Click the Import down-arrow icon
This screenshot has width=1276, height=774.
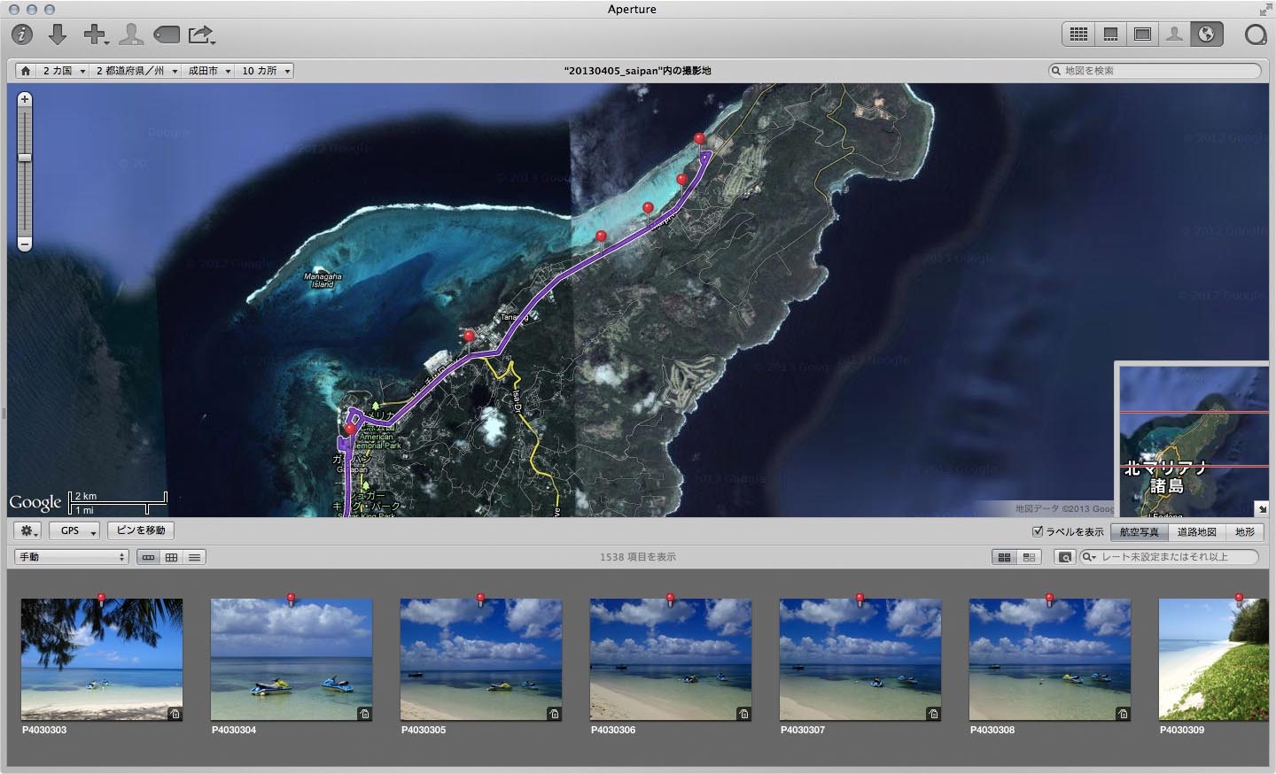(58, 35)
